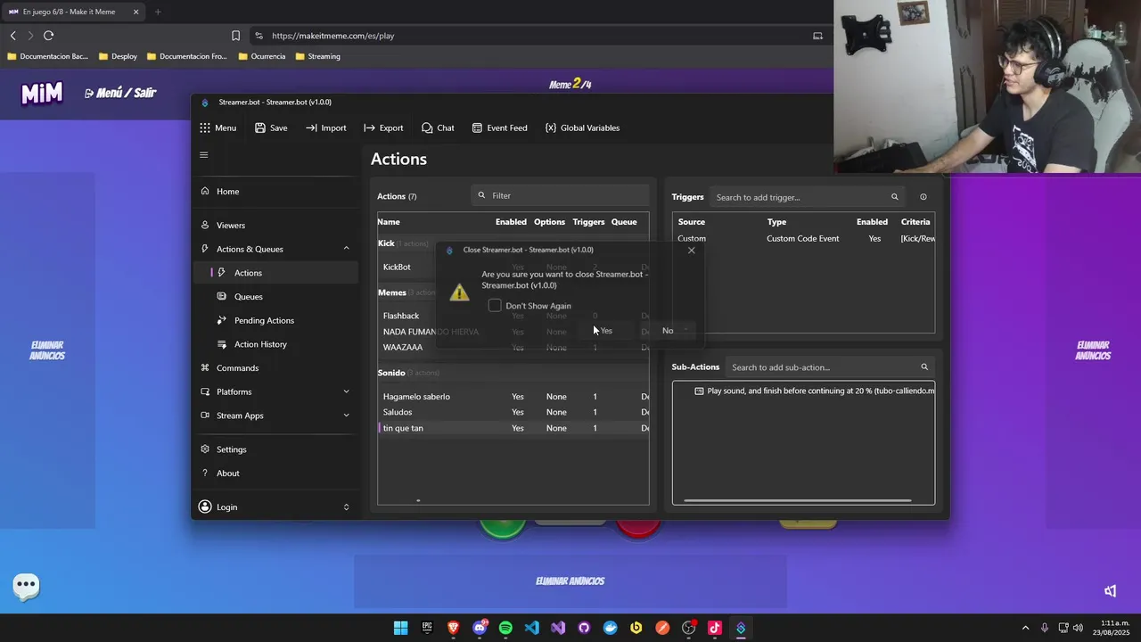Click the Actions Filter field
The width and height of the screenshot is (1141, 642).
pyautogui.click(x=561, y=195)
